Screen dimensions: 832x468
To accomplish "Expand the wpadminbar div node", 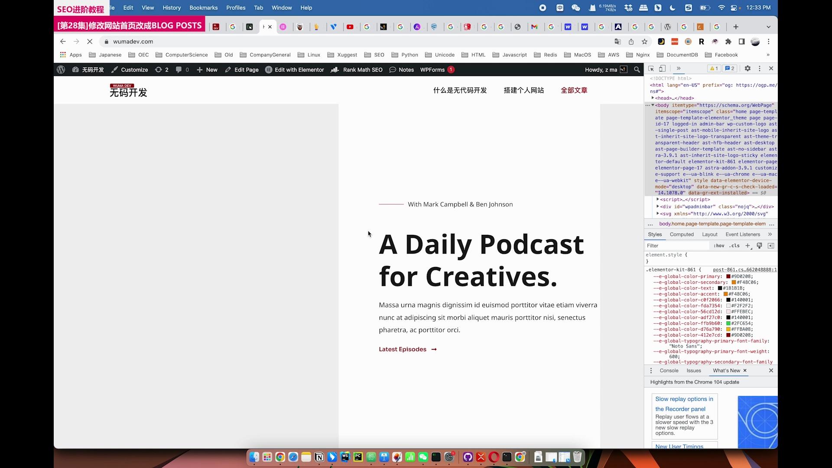I will click(x=658, y=207).
